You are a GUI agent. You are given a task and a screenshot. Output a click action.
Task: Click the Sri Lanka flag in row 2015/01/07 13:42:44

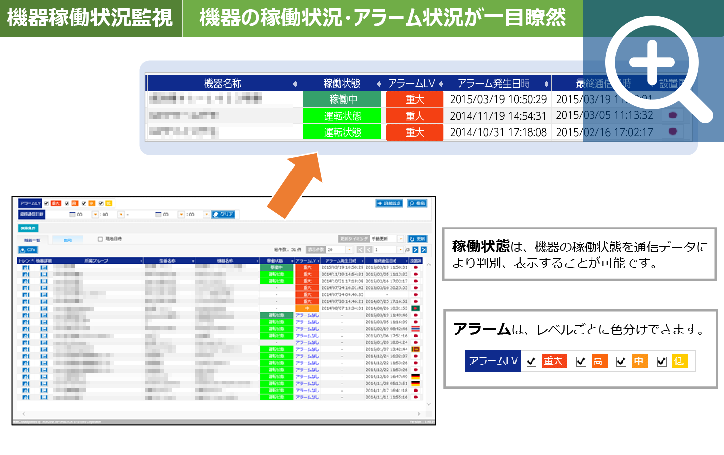tap(416, 349)
